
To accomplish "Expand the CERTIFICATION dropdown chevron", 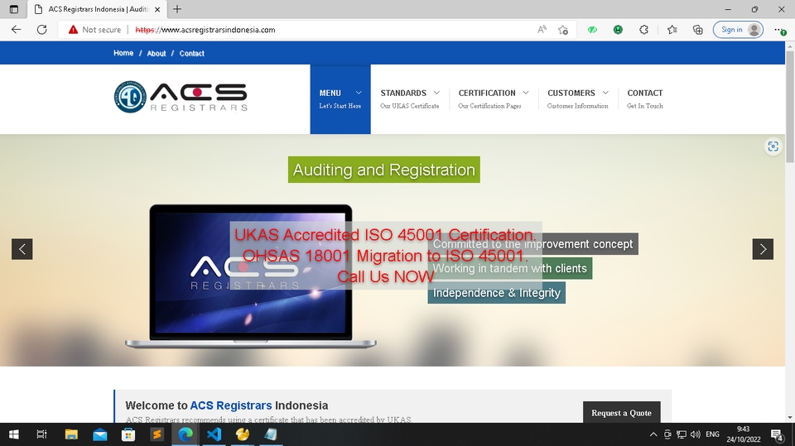I will 526,93.
